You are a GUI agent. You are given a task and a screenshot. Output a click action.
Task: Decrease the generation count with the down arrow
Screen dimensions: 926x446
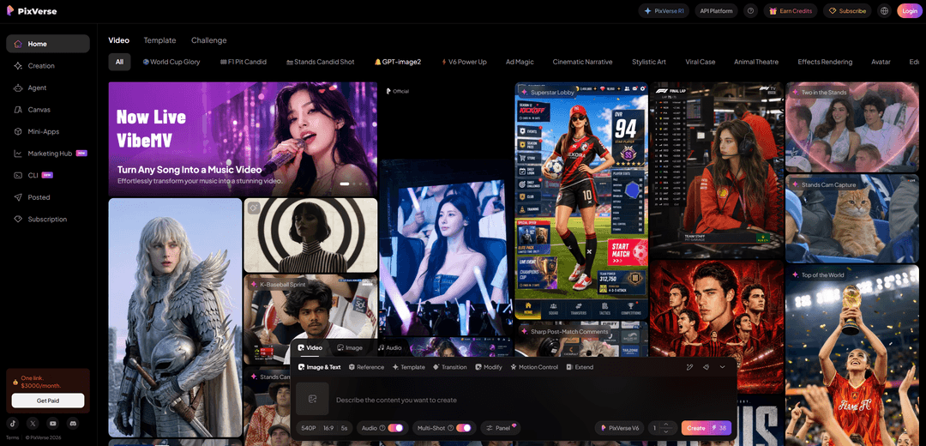667,431
